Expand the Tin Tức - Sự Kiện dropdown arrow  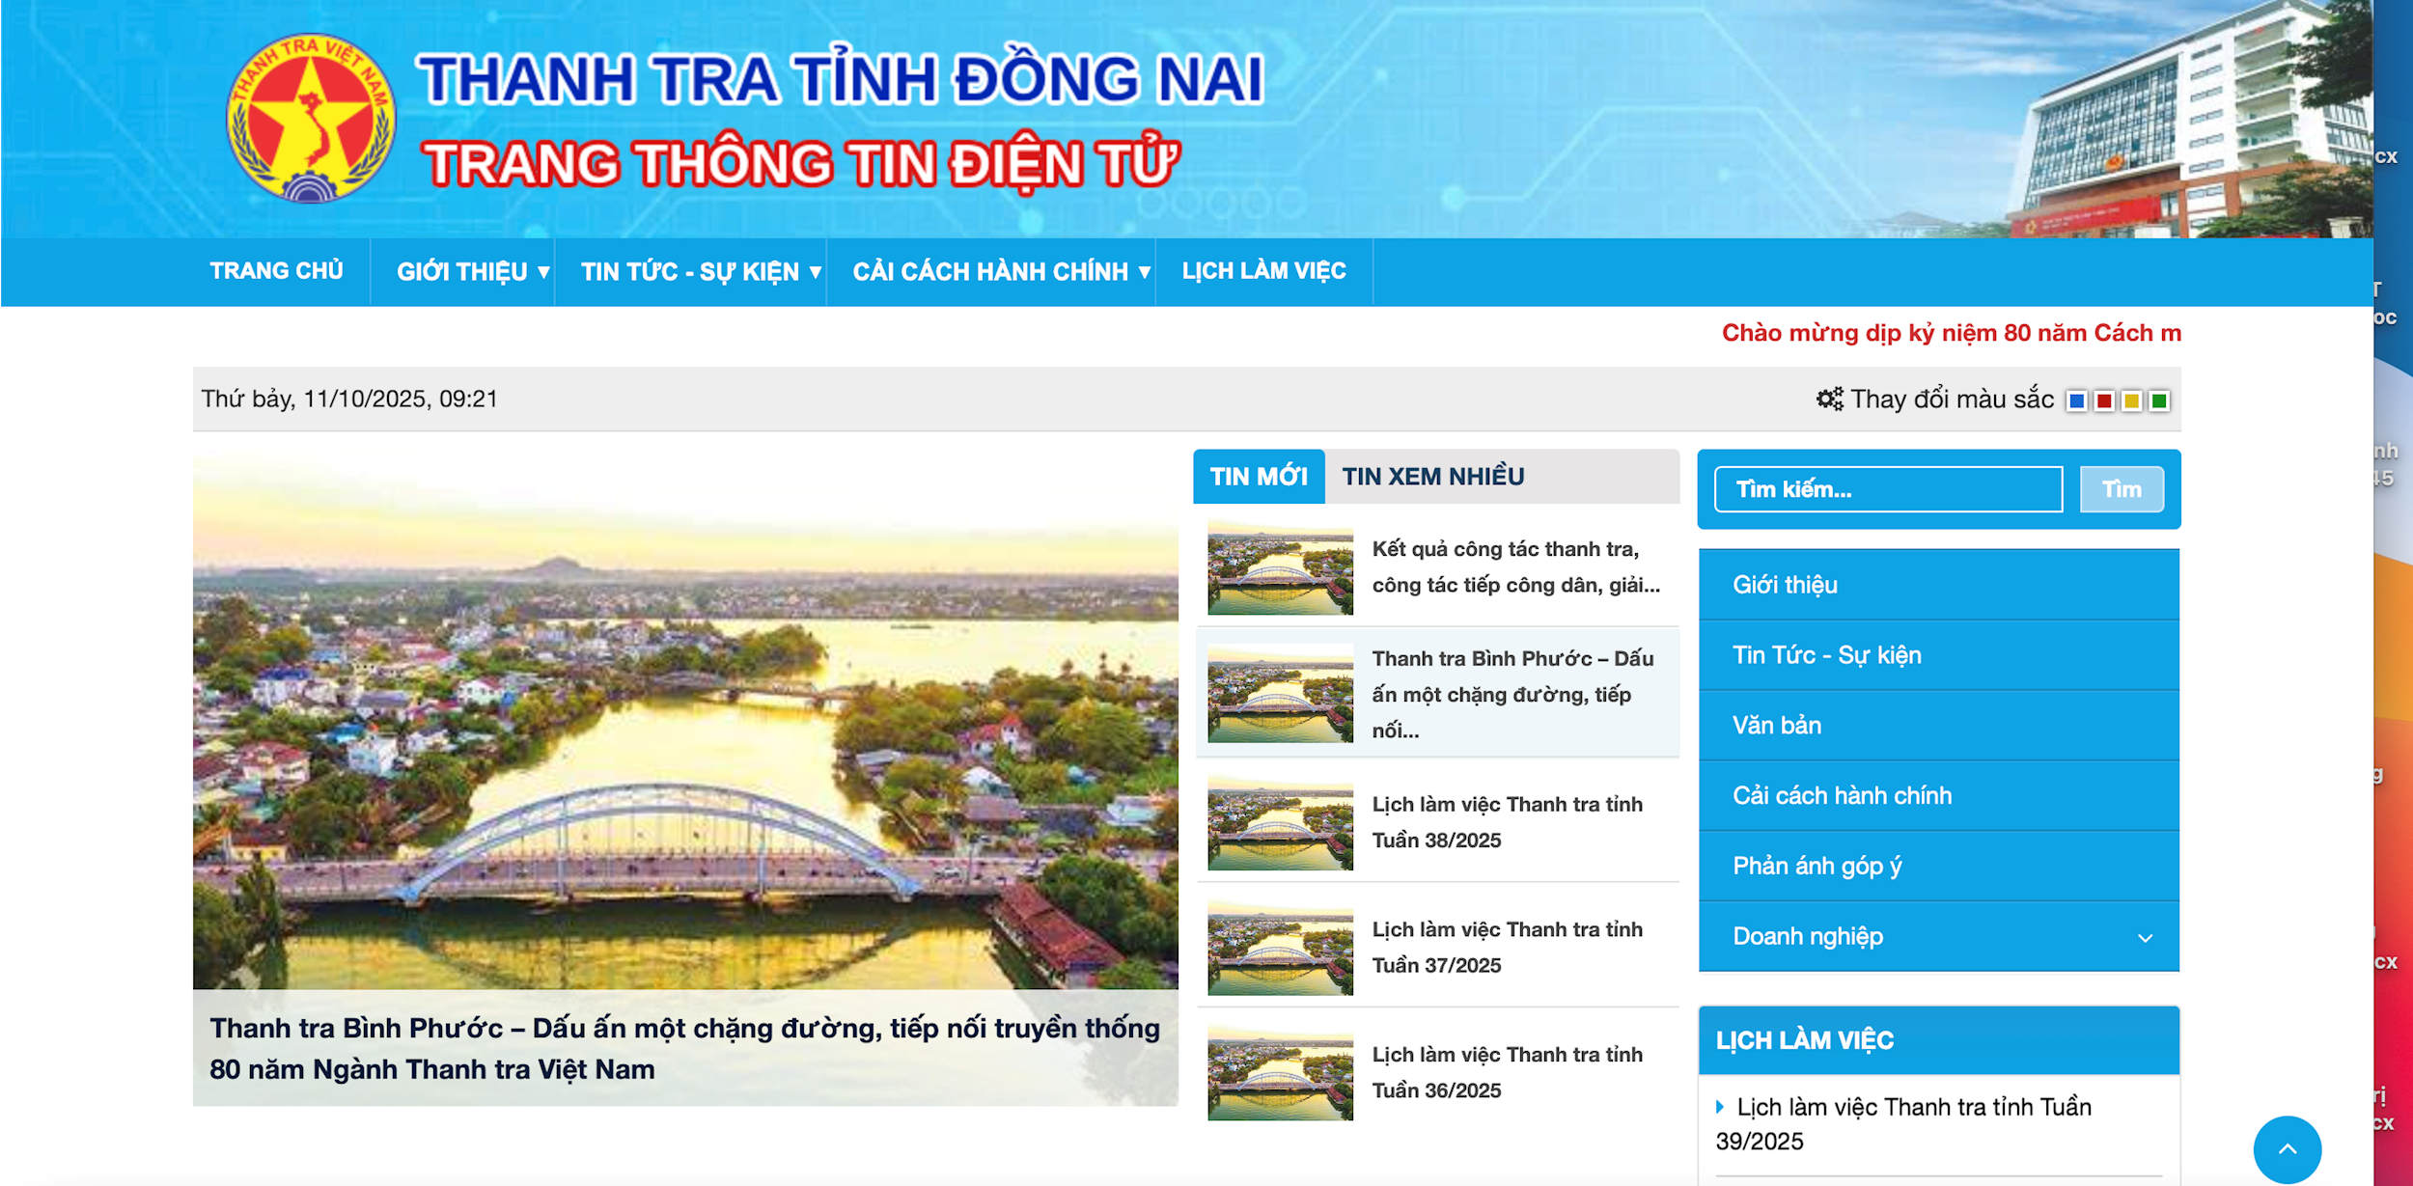pos(815,272)
